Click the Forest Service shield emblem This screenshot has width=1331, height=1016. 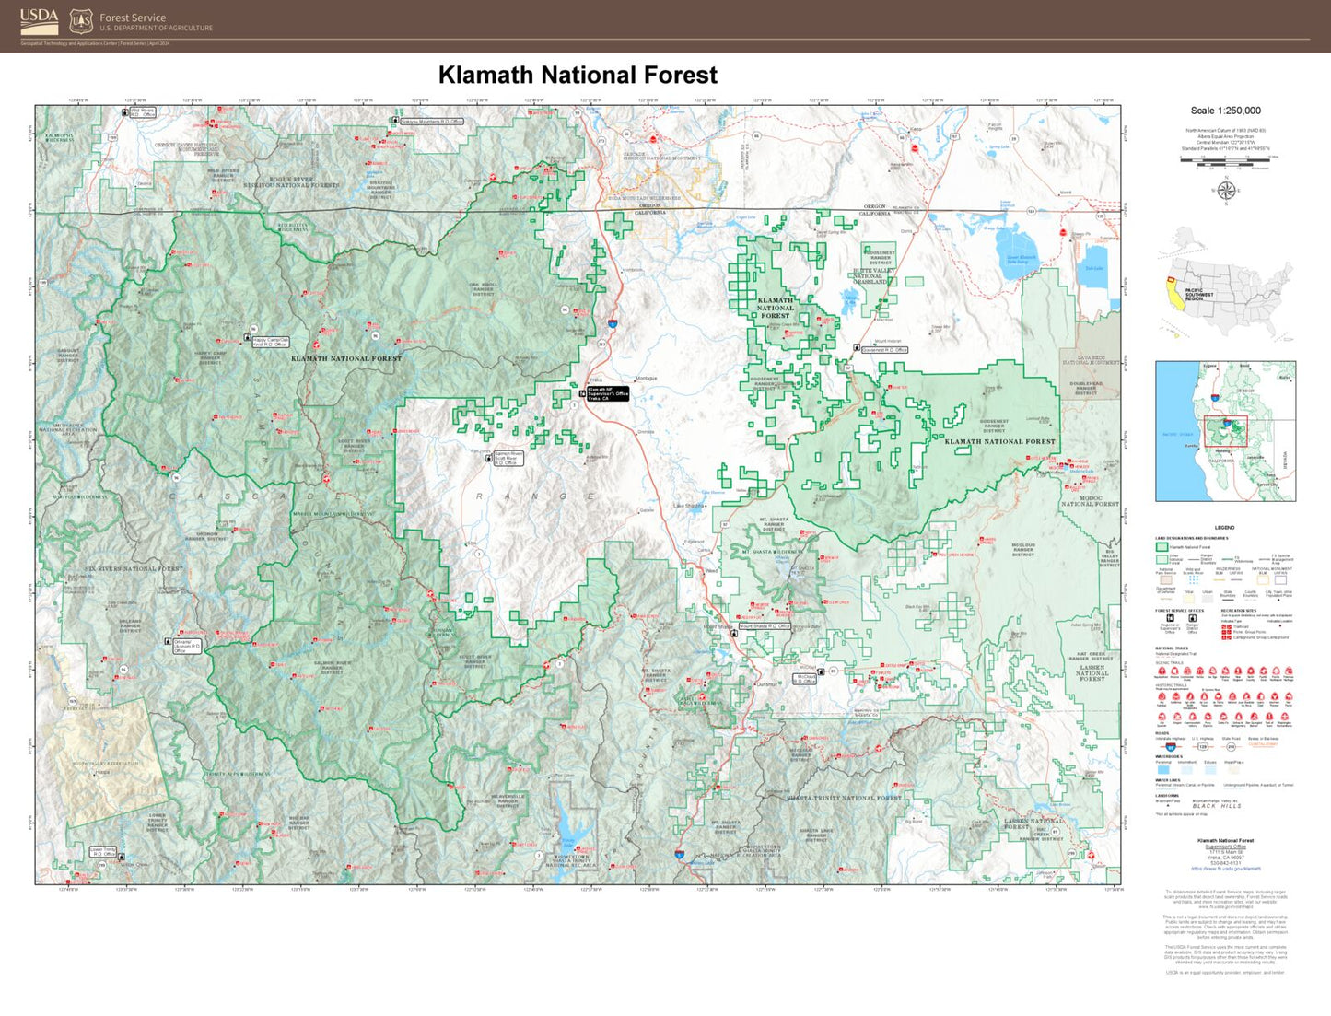(81, 20)
